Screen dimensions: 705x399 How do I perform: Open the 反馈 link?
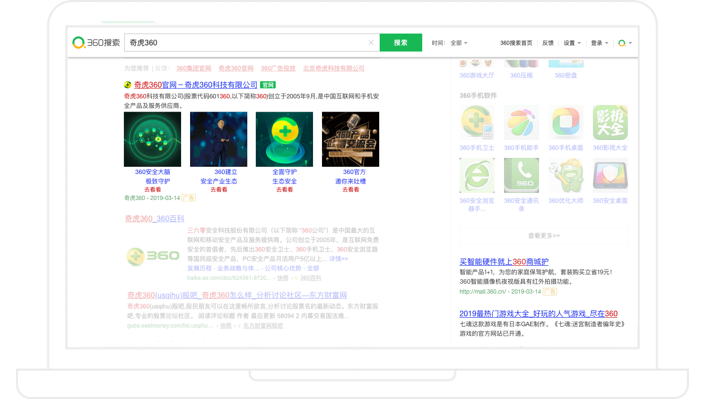pos(548,43)
